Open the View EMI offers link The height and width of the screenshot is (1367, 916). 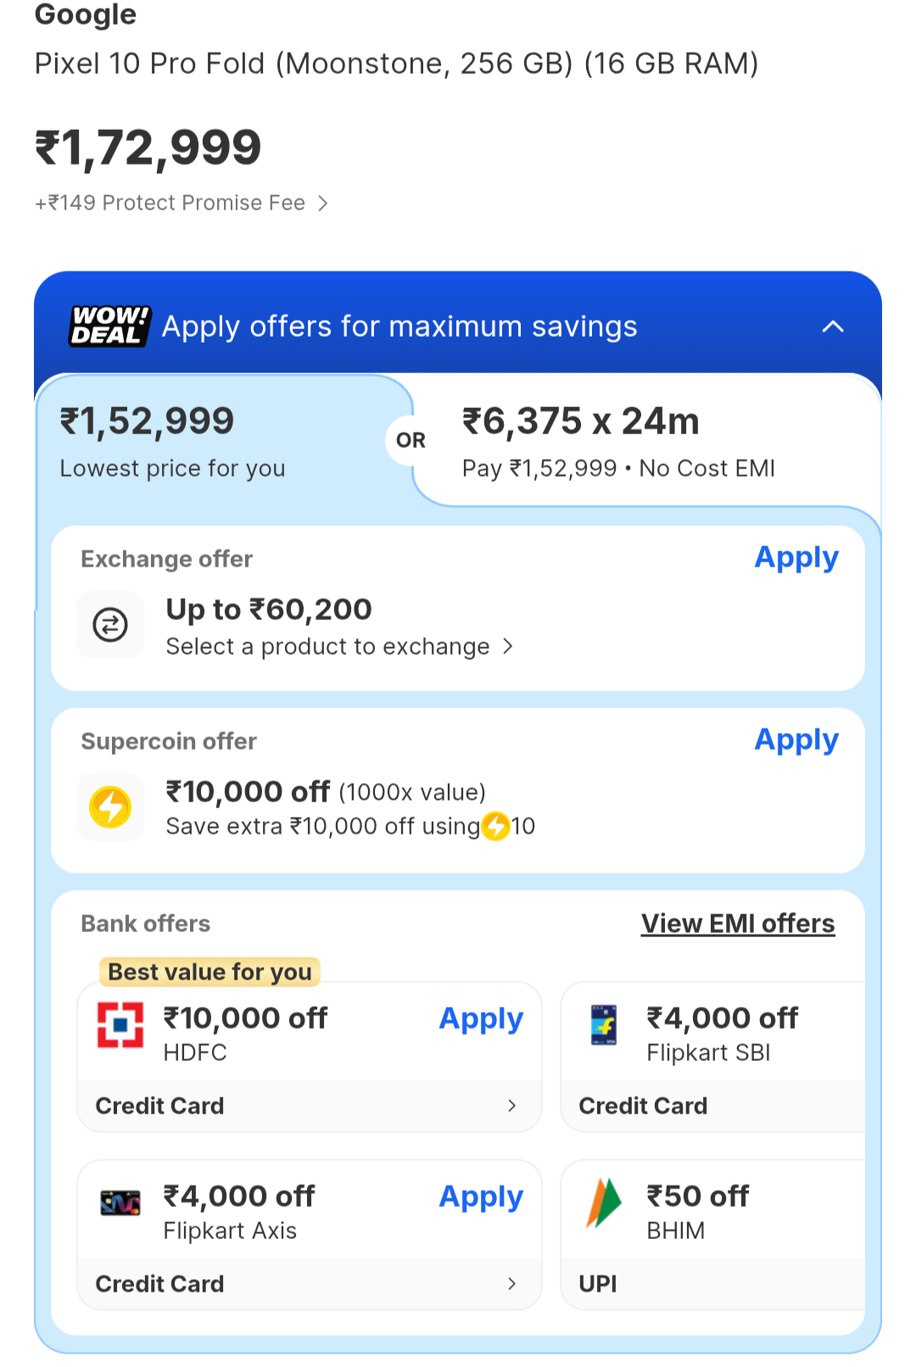coord(738,923)
